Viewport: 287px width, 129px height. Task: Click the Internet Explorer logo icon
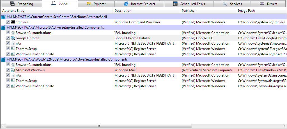tap(126, 4)
